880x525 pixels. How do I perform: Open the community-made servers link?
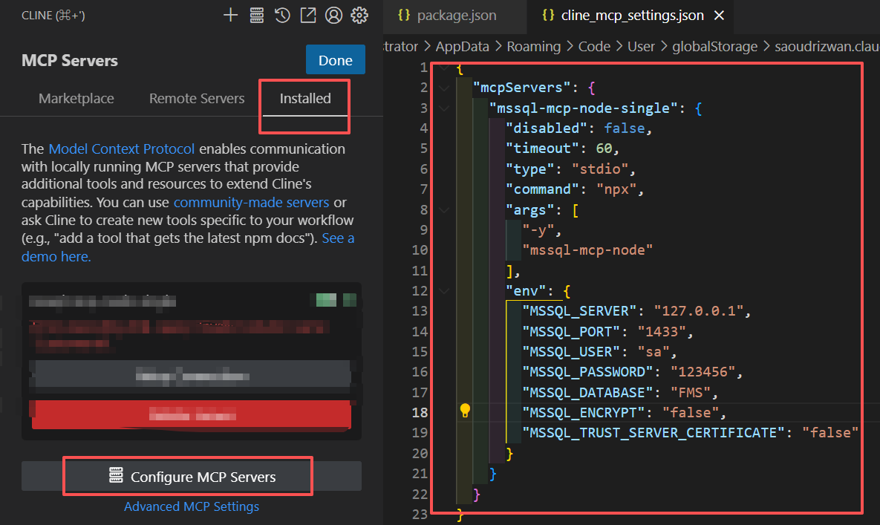pyautogui.click(x=252, y=203)
